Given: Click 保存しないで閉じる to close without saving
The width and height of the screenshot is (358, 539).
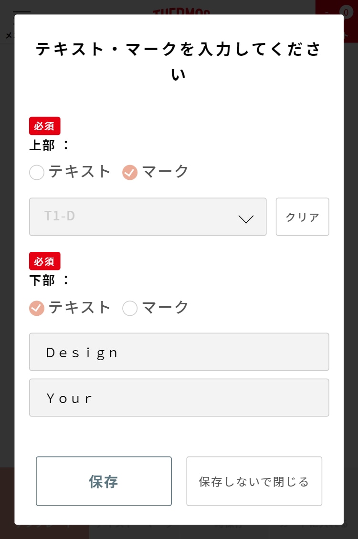Looking at the screenshot, I should point(254,481).
